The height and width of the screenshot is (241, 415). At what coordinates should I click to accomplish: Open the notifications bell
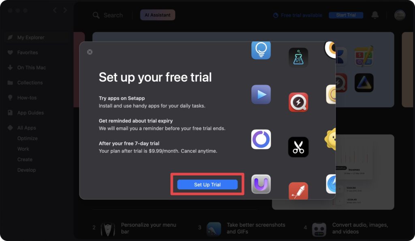click(x=375, y=15)
